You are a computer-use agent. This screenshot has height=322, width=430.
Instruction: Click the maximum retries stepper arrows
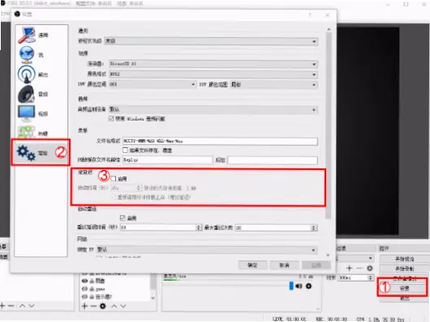click(314, 227)
